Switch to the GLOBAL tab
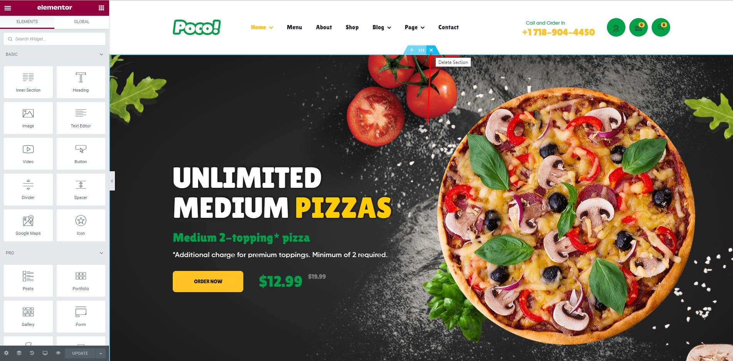 (82, 22)
